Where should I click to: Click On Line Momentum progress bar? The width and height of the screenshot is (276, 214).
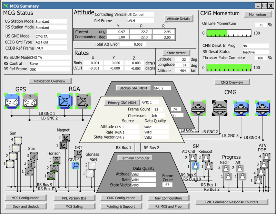(229, 33)
